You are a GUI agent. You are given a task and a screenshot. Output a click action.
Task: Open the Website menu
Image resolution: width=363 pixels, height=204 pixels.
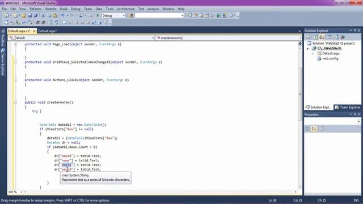tap(50, 9)
